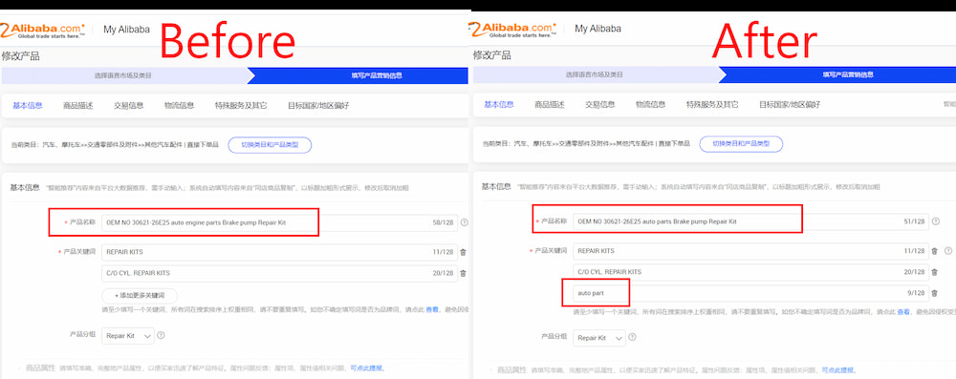This screenshot has height=379, width=956.
Task: Open 目标国家/地区偏好 tab in Before screenshot
Action: 318,105
